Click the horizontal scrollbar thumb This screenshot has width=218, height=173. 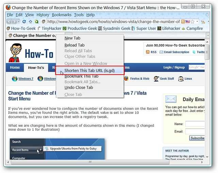[90, 162]
